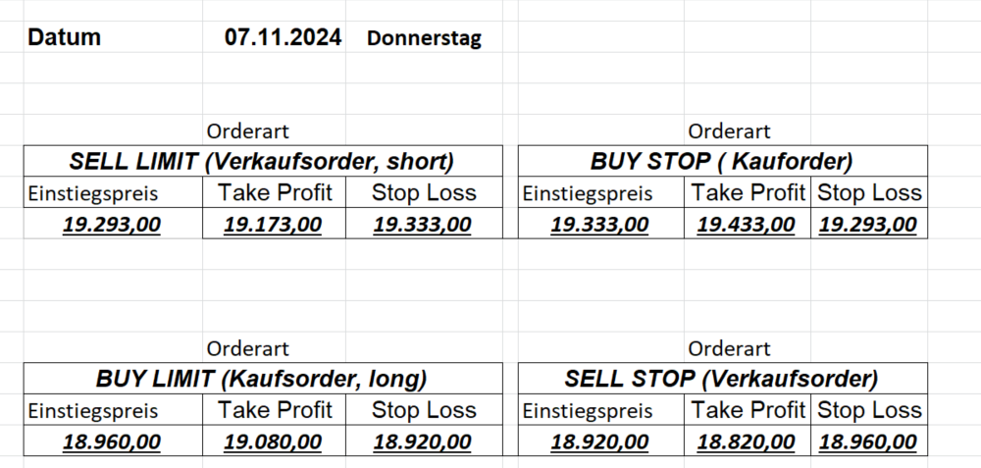Click the SELL LIMIT (Verkaufsorder, short) header

click(x=261, y=162)
